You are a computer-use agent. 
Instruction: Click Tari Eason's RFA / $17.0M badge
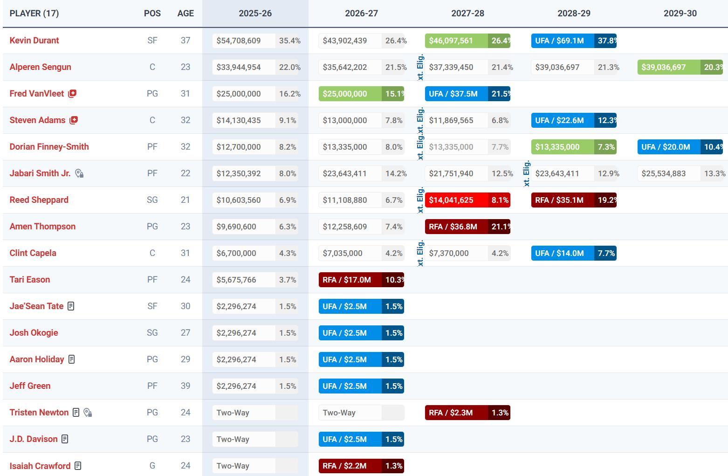coord(361,280)
